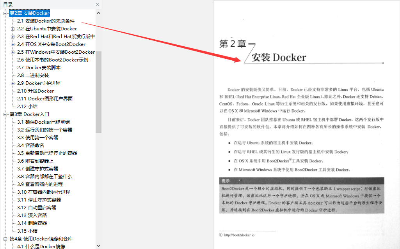Click the outline scrollbar down arrow
Screen dimensions: 400x249
[x=98, y=246]
